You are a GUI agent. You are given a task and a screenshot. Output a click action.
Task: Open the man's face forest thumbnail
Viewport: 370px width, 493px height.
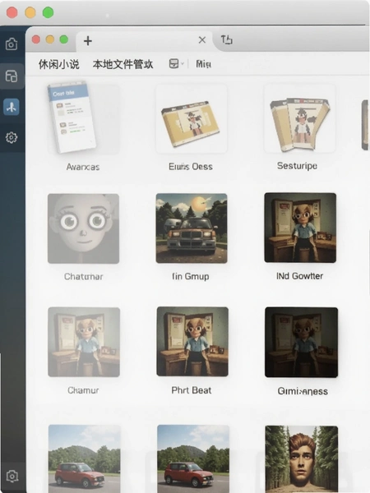point(302,459)
